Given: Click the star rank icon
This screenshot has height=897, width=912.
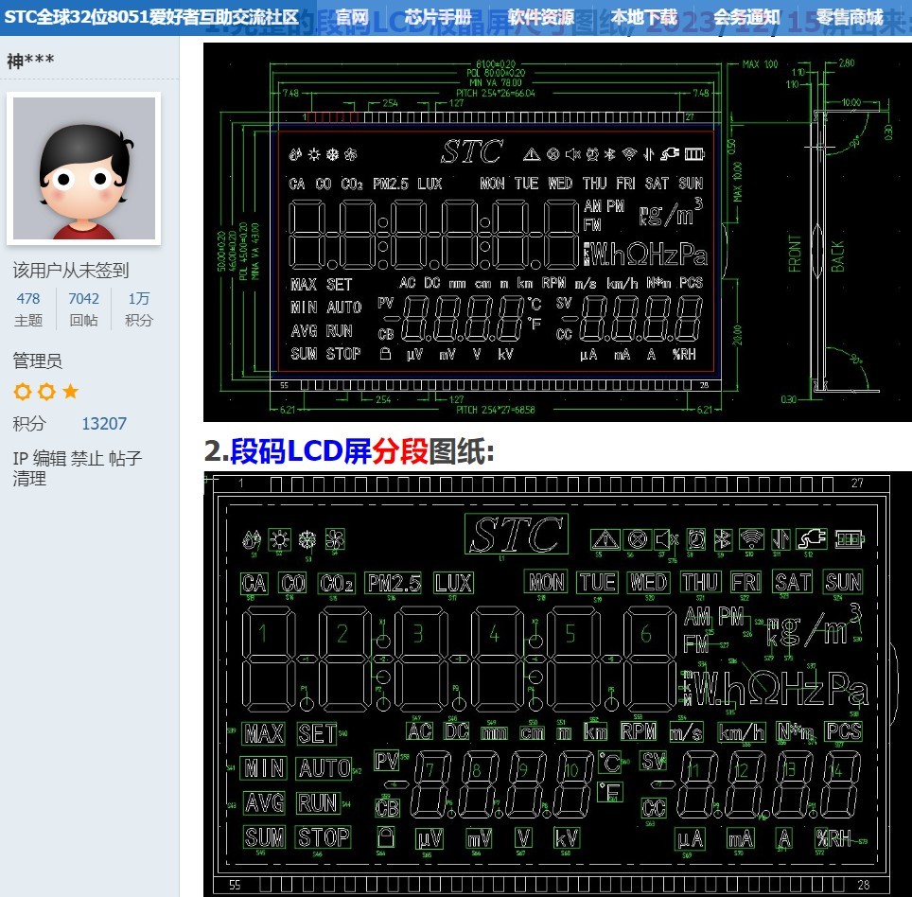Looking at the screenshot, I should [70, 391].
